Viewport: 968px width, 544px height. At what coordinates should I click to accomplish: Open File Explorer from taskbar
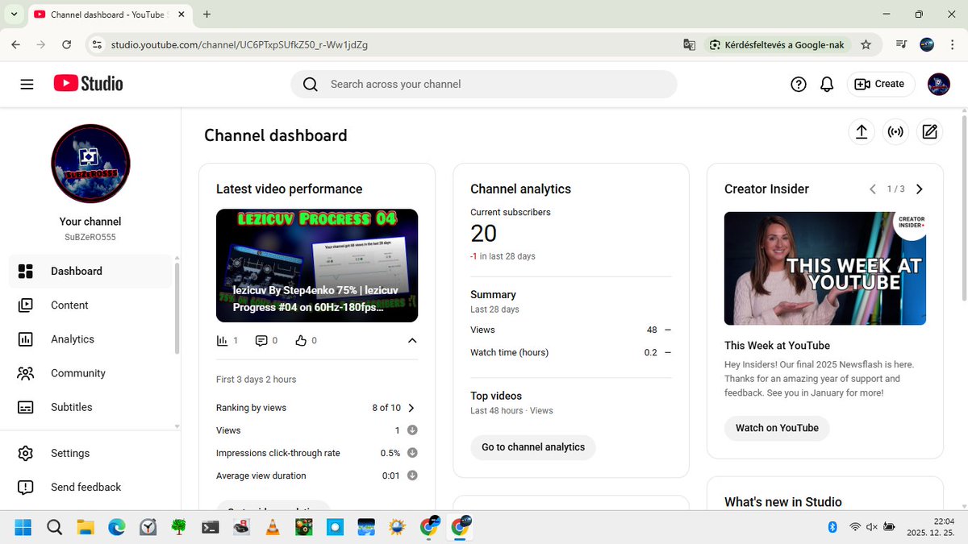(x=86, y=527)
